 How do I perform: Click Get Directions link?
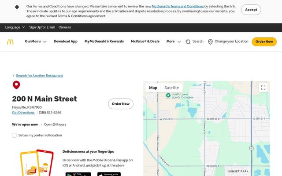tap(23, 113)
